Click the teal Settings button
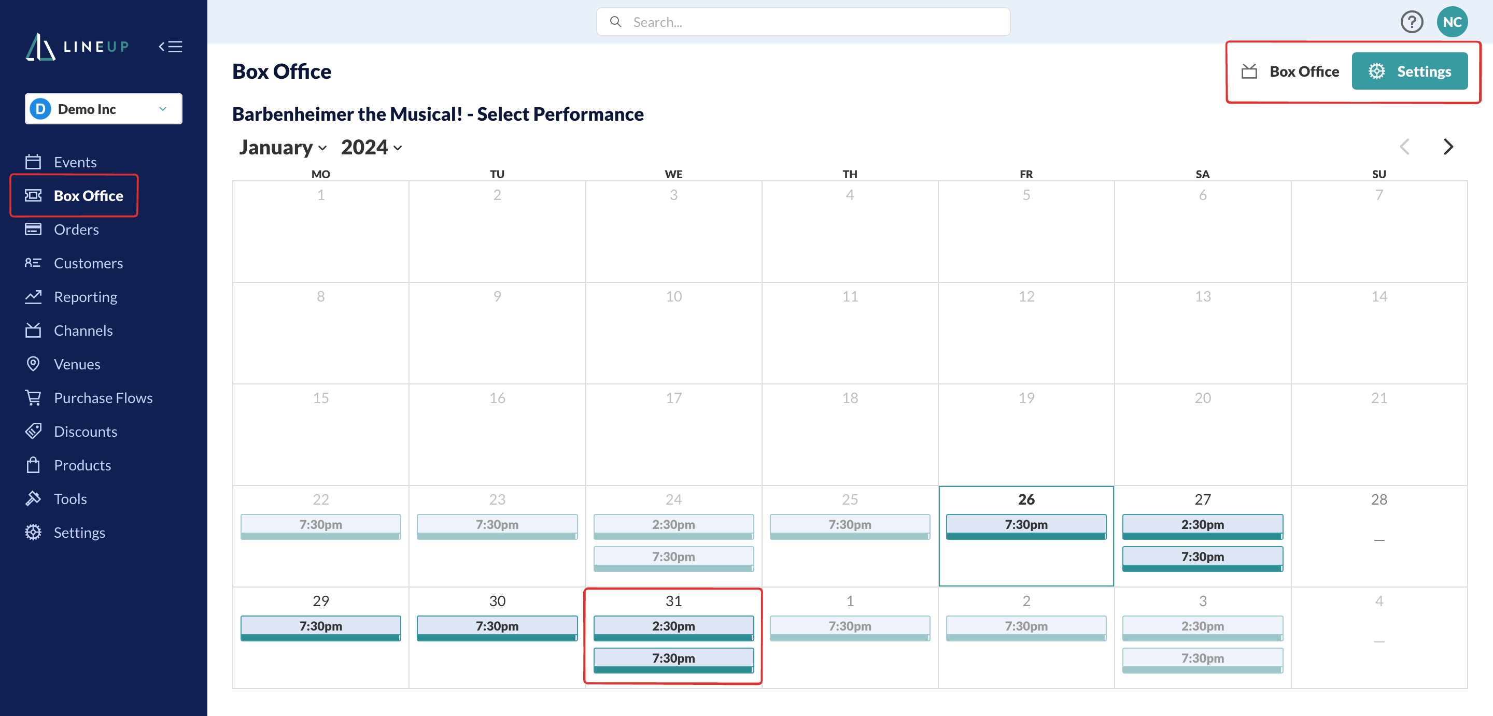The image size is (1493, 716). pos(1409,71)
